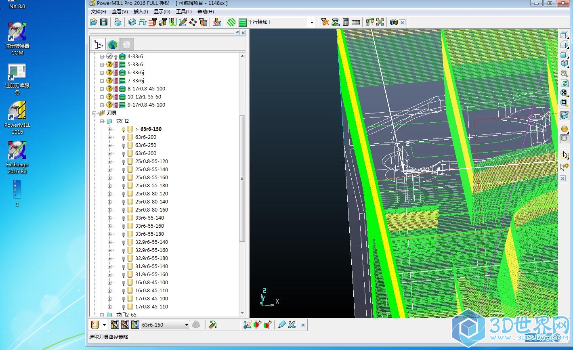Click the tool workplane axes icon in bottom toolbar
The image size is (573, 350).
(x=248, y=325)
